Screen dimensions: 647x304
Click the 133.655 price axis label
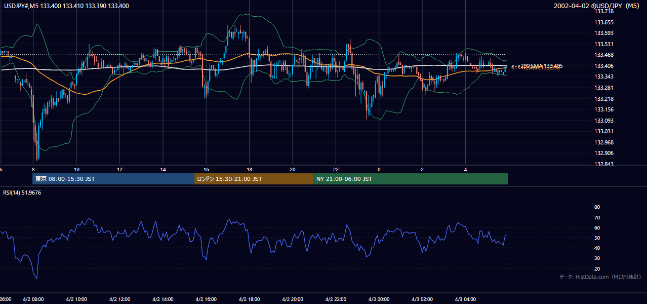pos(604,22)
